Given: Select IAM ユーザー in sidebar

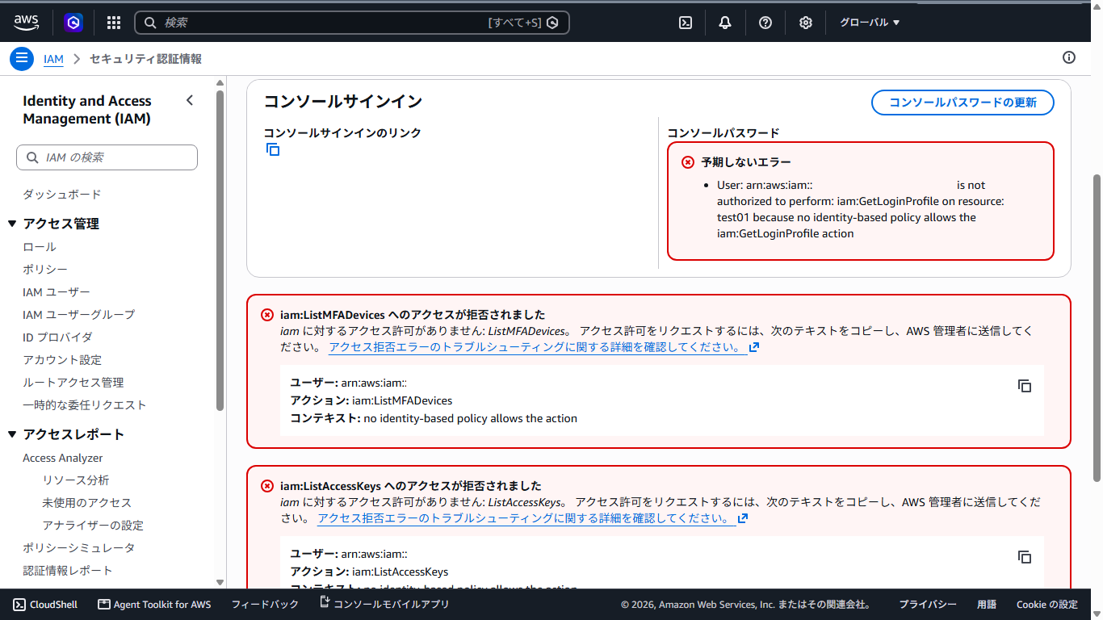Looking at the screenshot, I should pos(57,292).
